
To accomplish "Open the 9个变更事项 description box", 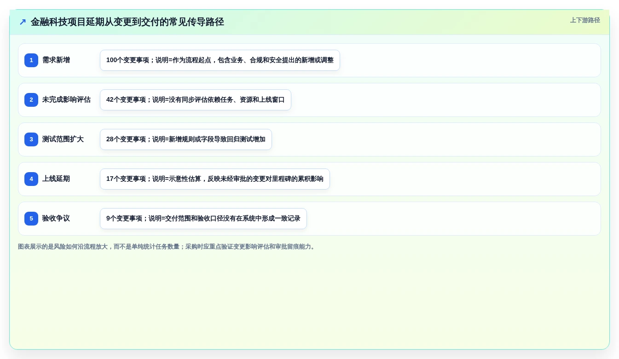I will [x=203, y=219].
